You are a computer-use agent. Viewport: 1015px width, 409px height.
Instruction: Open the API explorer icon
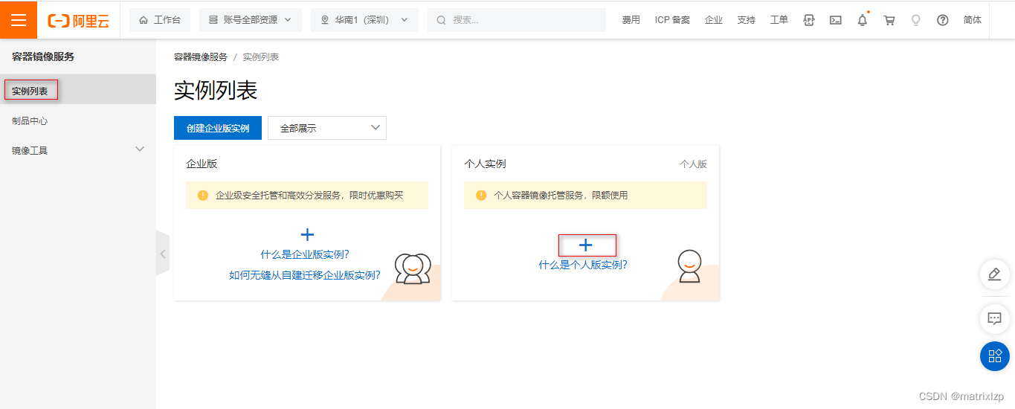pyautogui.click(x=809, y=20)
